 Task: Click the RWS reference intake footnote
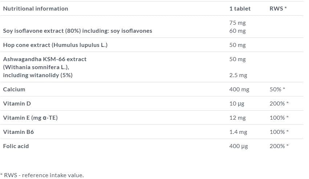coord(42,175)
